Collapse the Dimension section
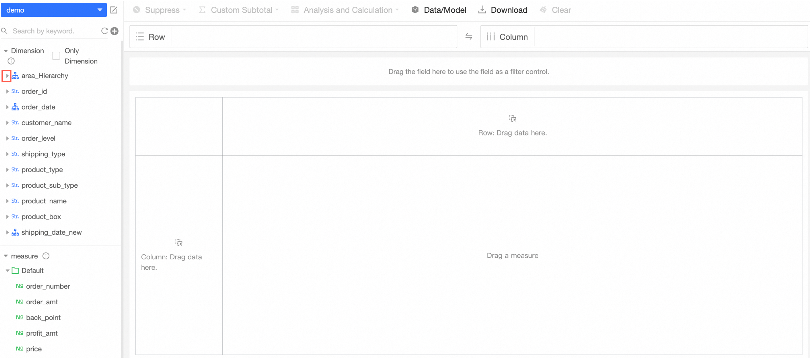The image size is (810, 358). tap(6, 51)
